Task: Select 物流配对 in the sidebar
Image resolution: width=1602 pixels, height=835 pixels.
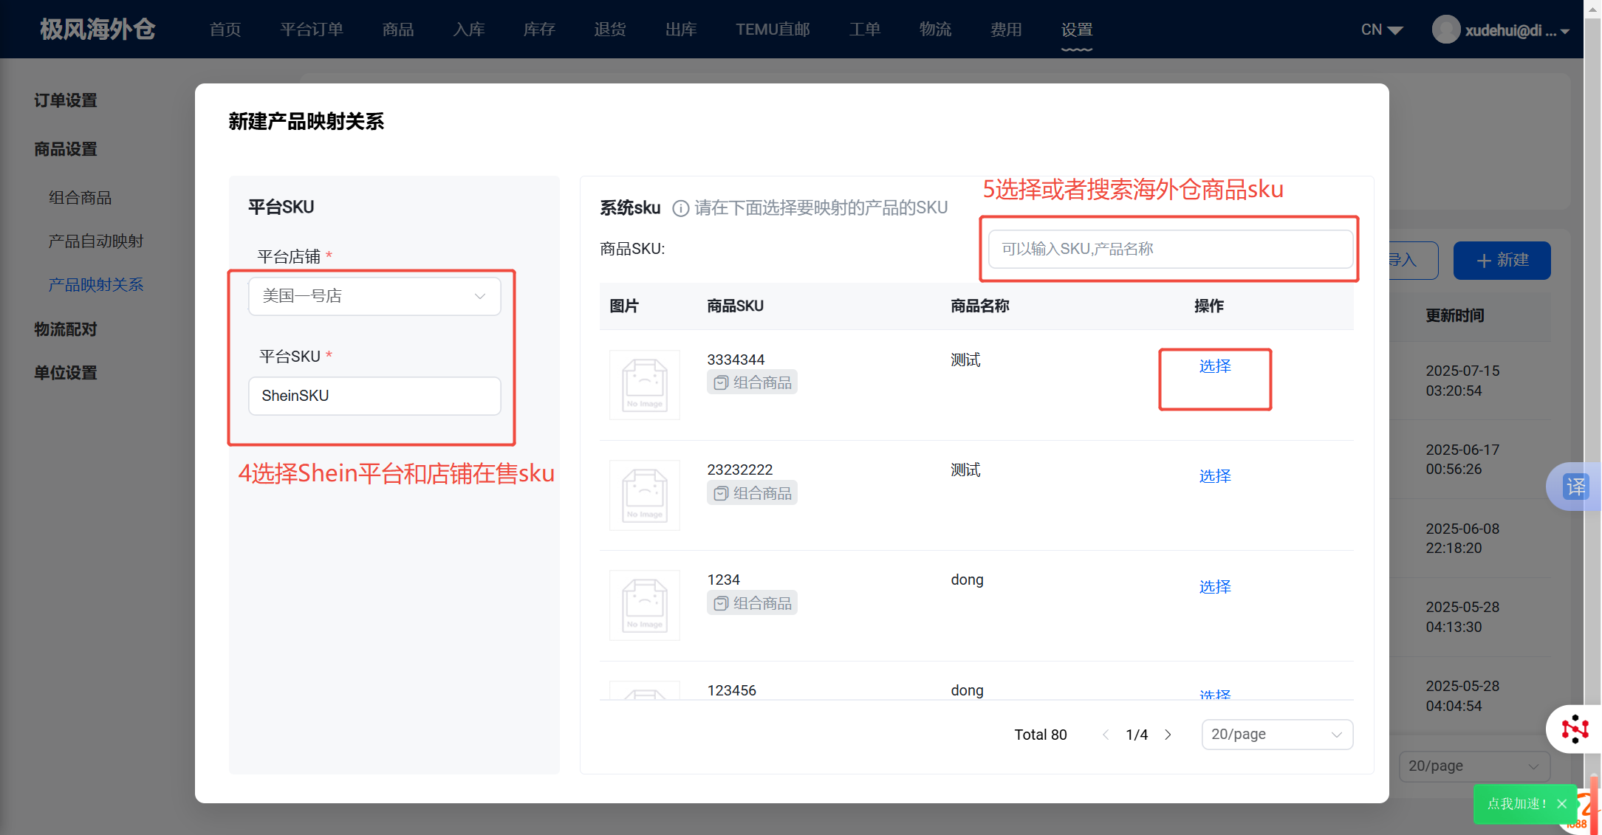Action: click(x=66, y=329)
